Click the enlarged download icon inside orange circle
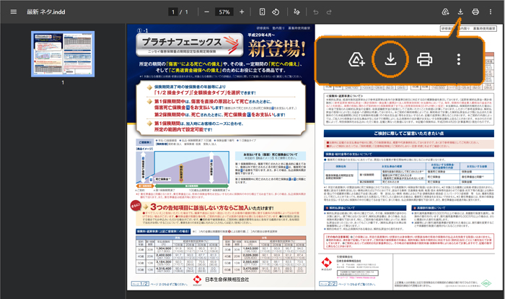 click(390, 58)
